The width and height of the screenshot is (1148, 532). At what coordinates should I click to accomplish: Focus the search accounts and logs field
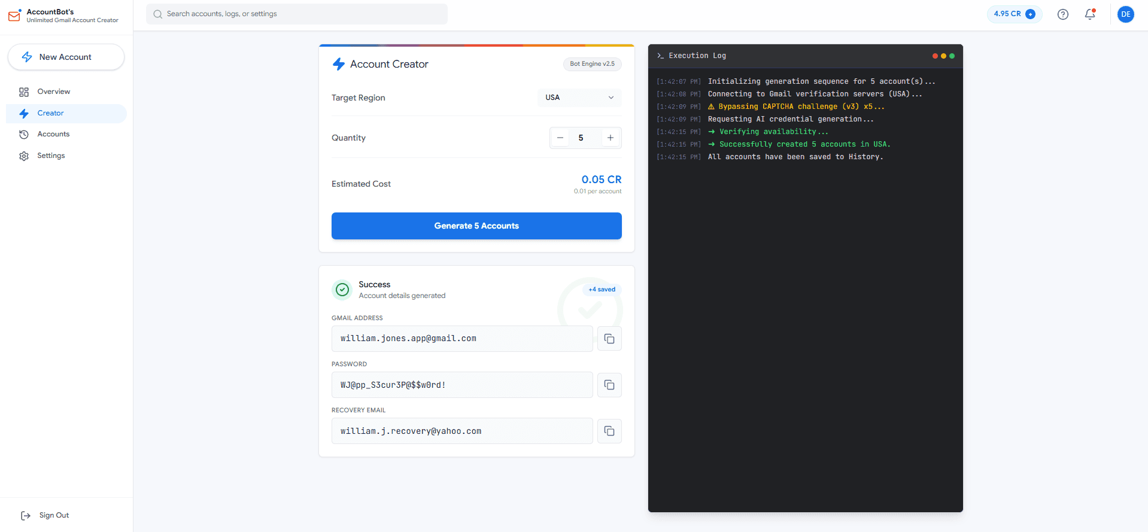pos(297,14)
